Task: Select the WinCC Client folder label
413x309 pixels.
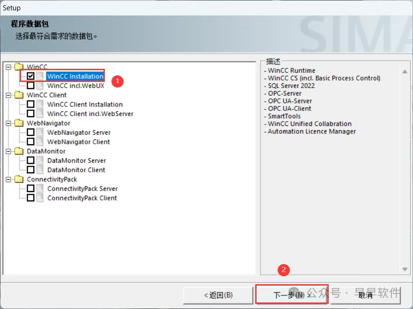Action: click(x=47, y=95)
